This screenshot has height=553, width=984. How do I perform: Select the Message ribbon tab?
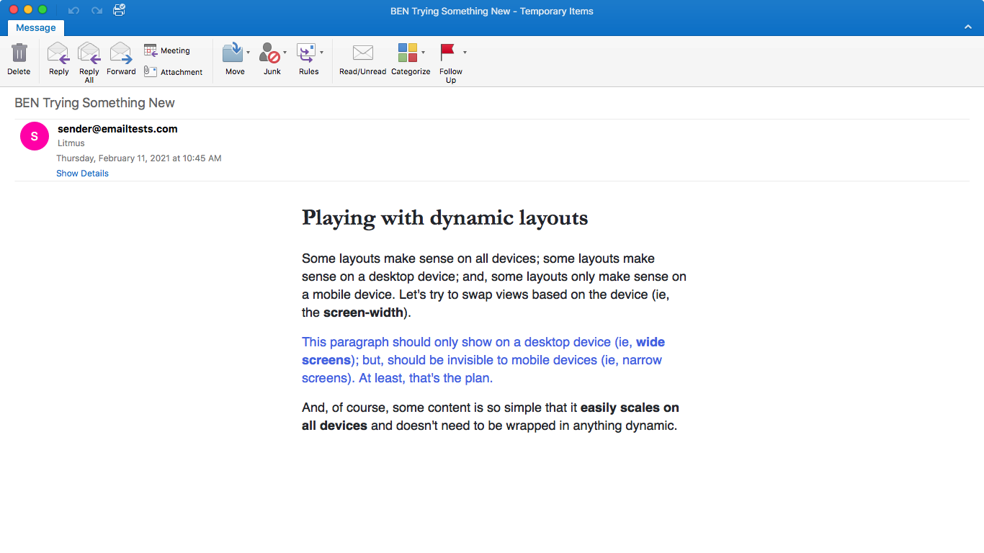coord(36,28)
